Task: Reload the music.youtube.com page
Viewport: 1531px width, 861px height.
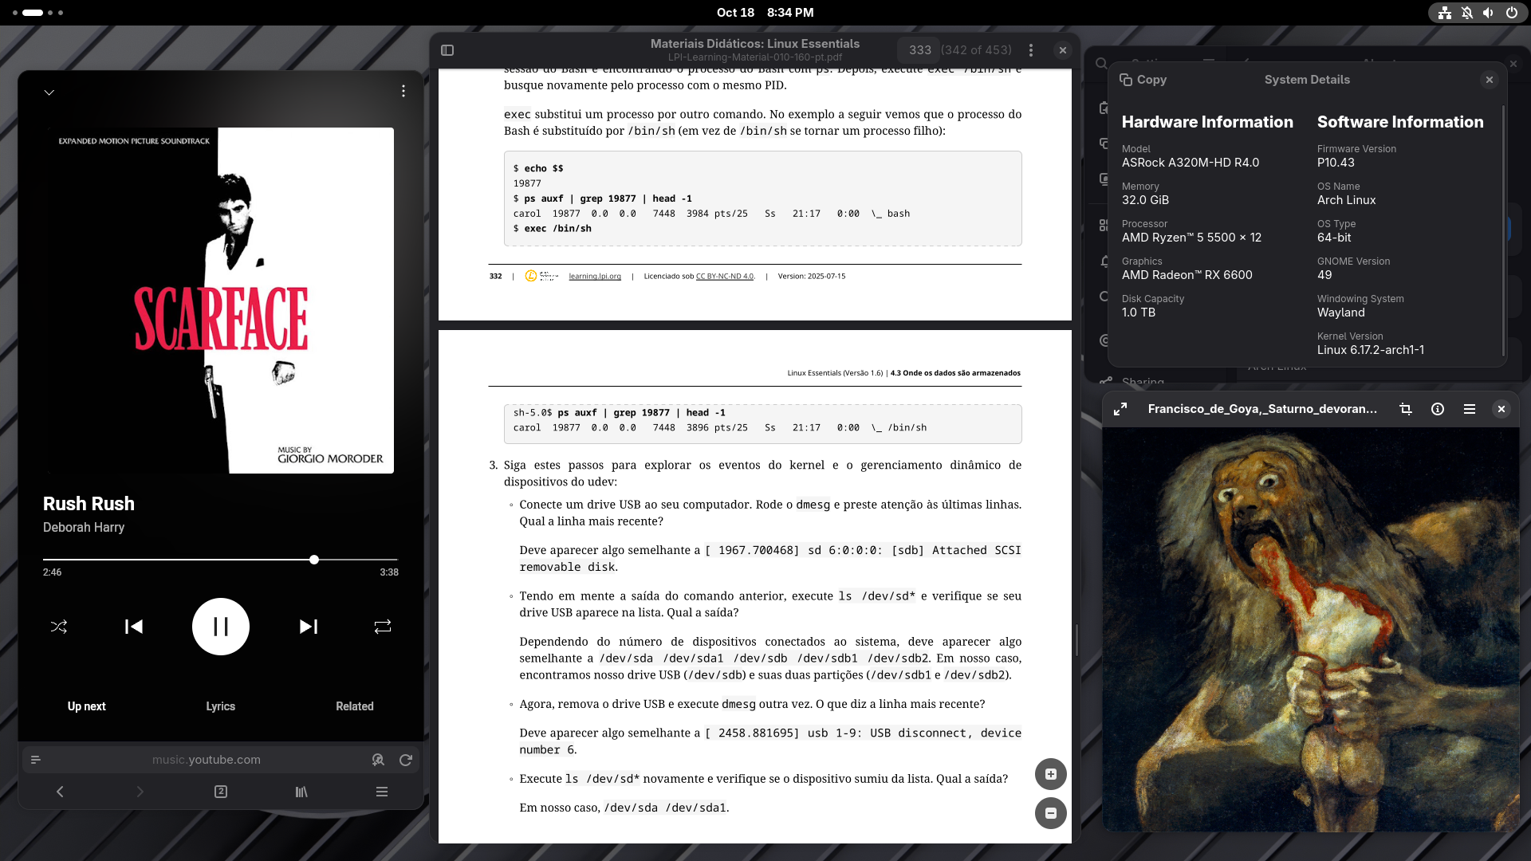Action: [x=406, y=760]
